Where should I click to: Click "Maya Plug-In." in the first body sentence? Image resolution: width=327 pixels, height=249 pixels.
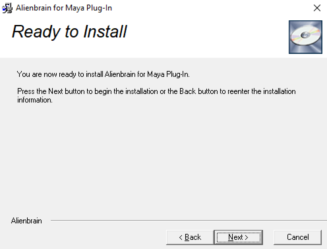[168, 74]
